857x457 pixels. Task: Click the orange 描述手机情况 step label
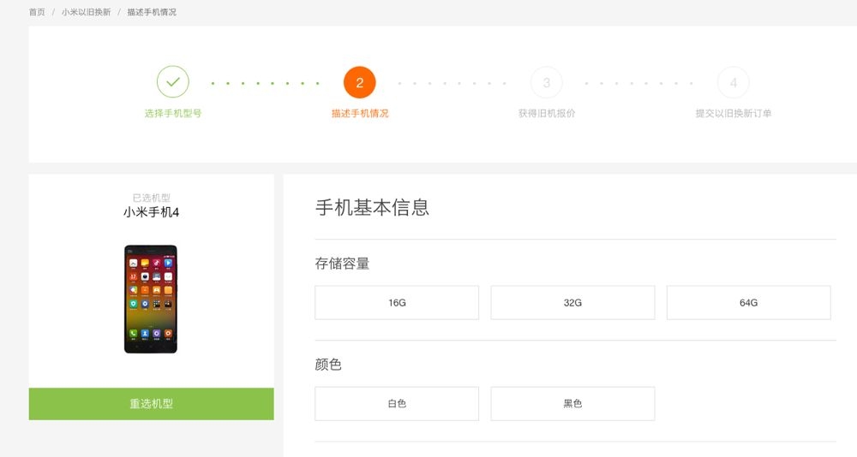click(359, 114)
